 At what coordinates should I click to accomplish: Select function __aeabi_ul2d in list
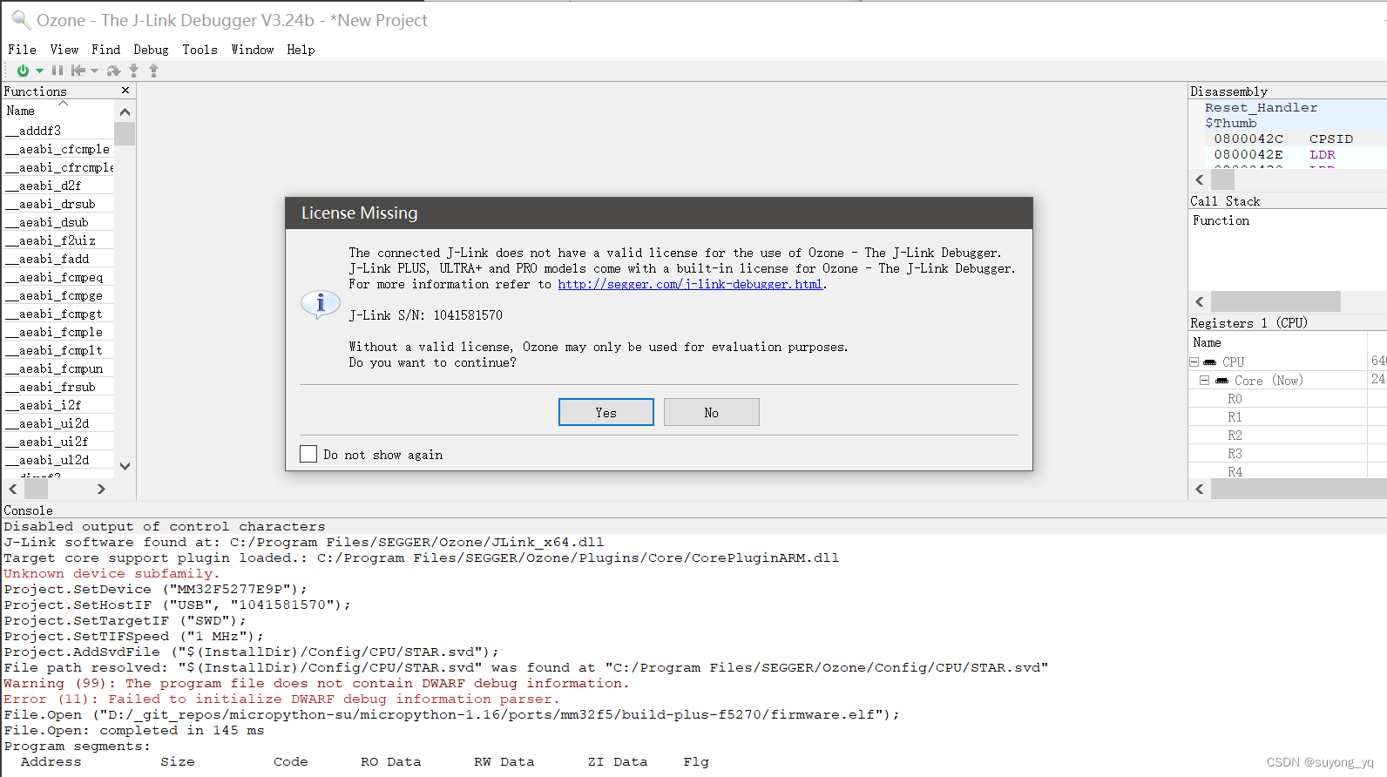pos(58,460)
